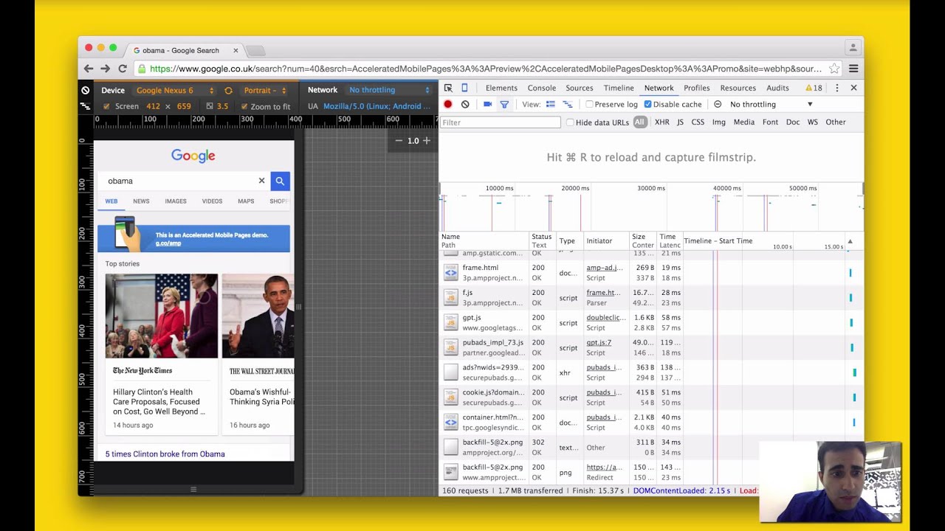The width and height of the screenshot is (945, 531).
Task: Toggle device mode phone icon
Action: [x=464, y=88]
